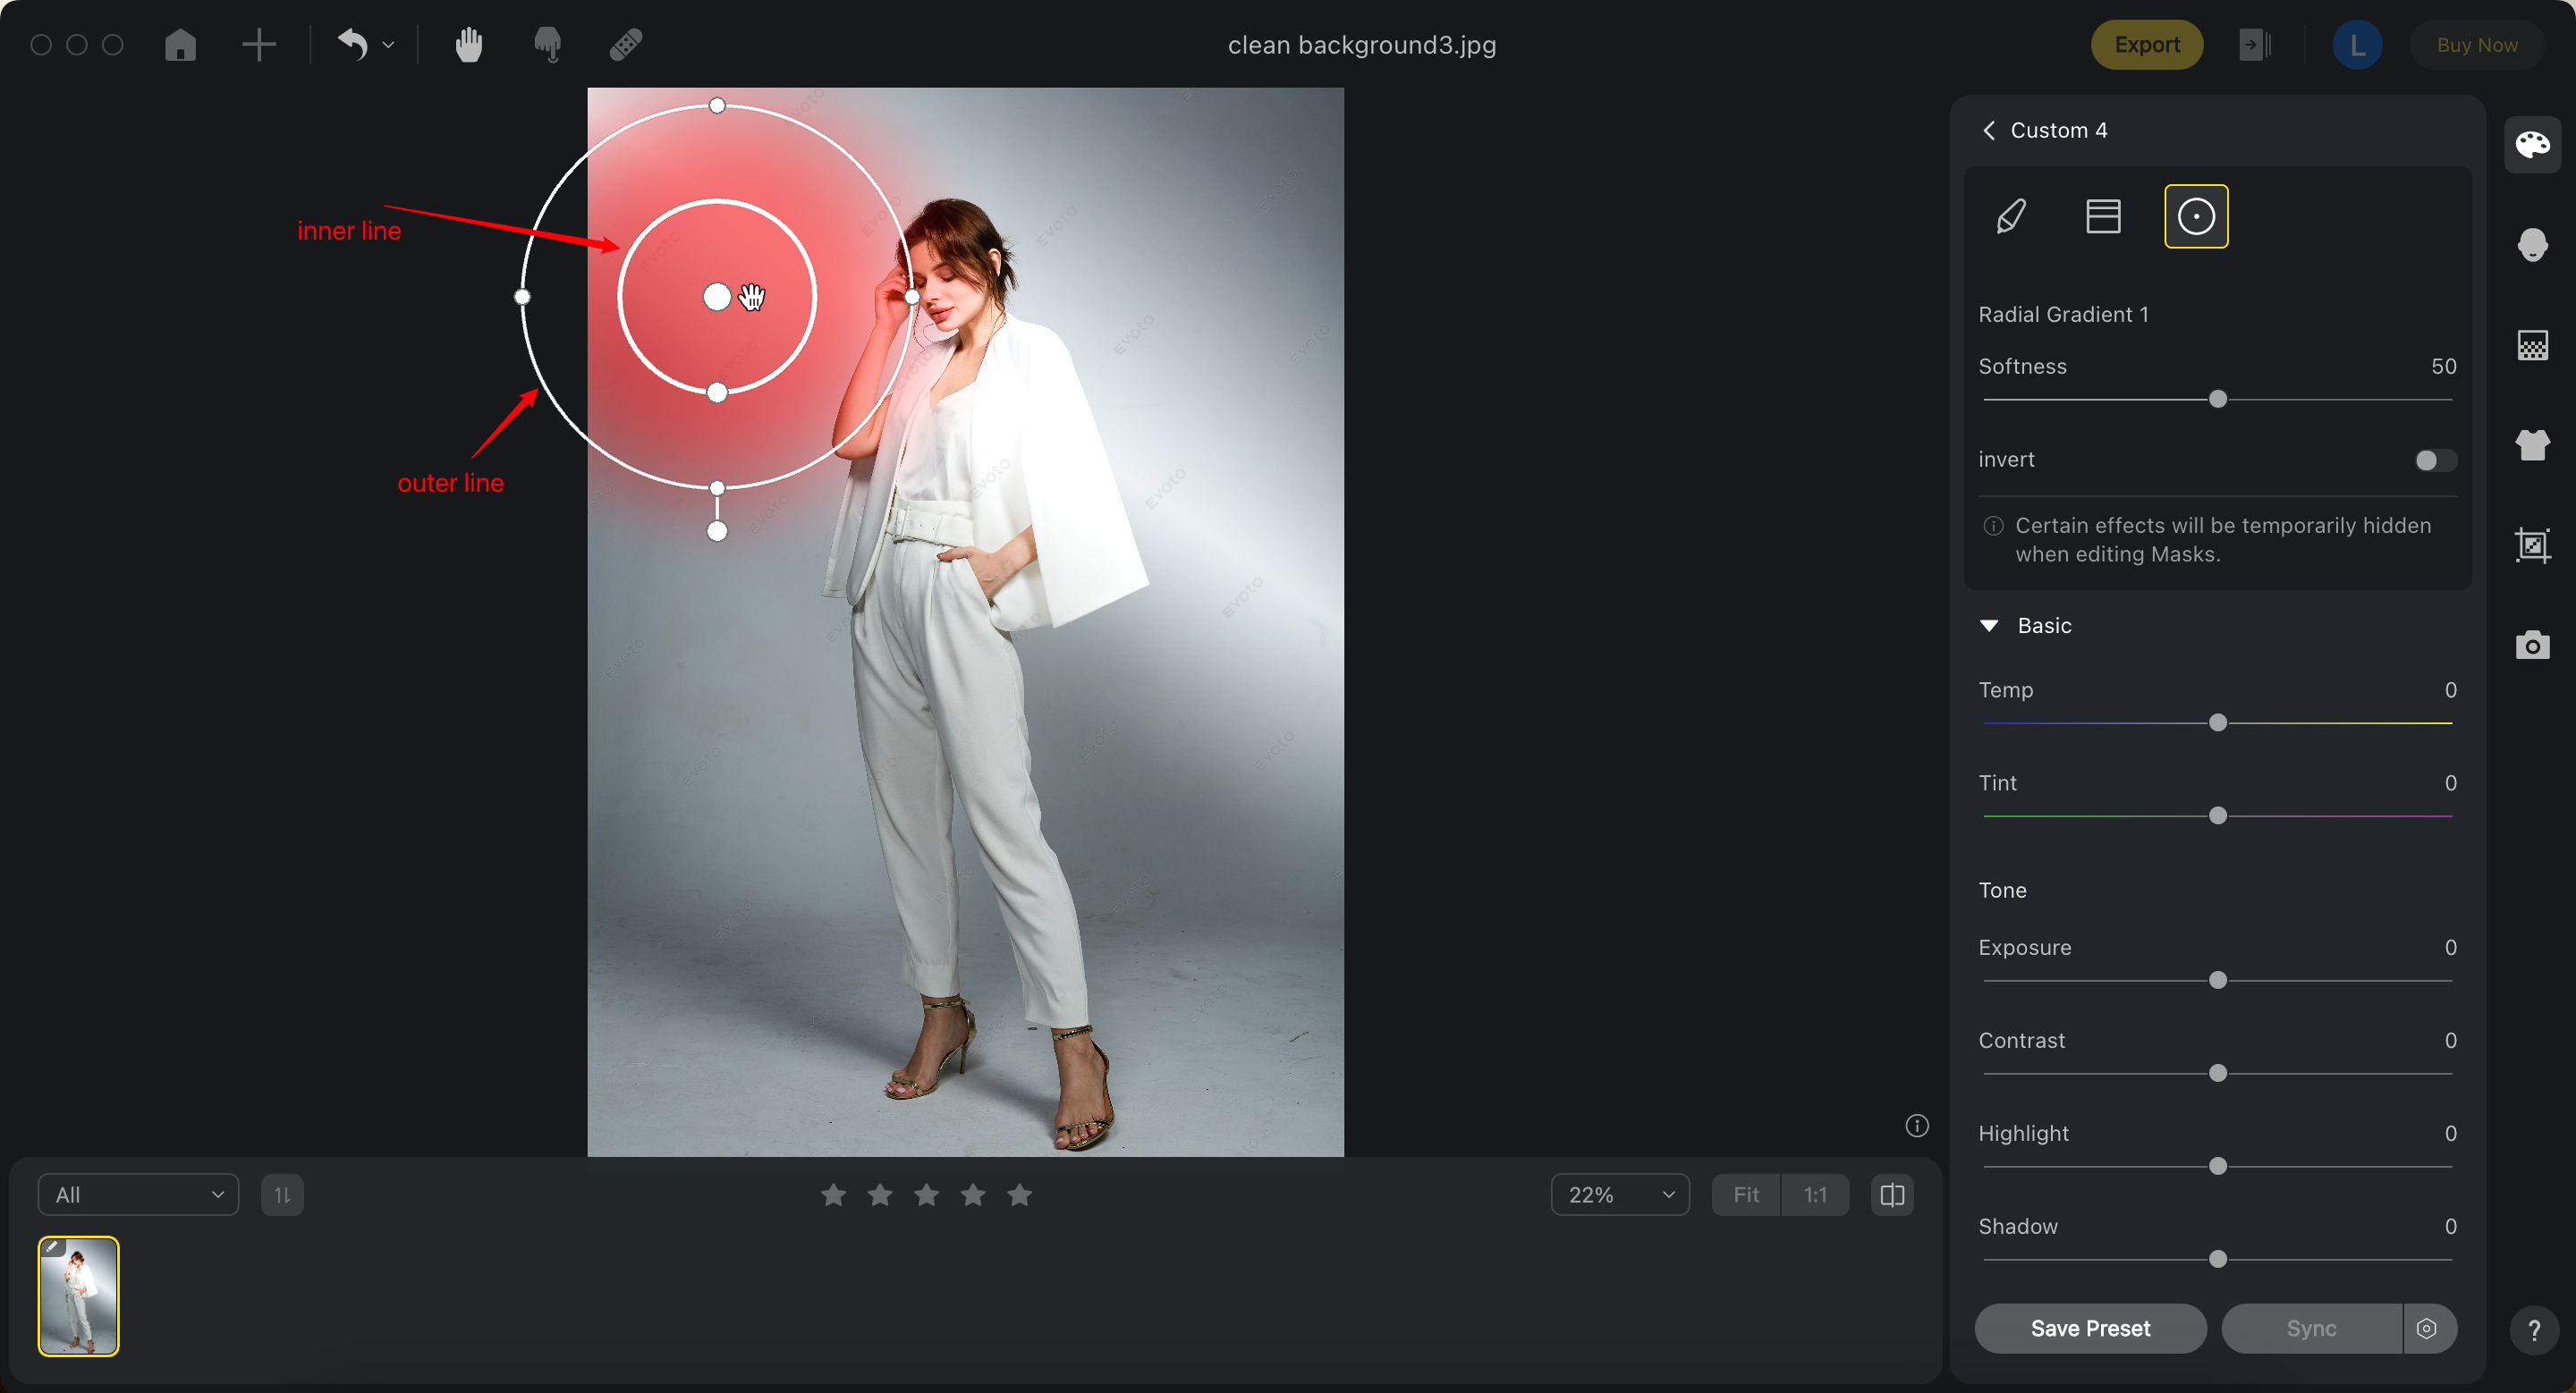Viewport: 2576px width, 1393px height.
Task: Click the Save Preset button
Action: click(2089, 1328)
